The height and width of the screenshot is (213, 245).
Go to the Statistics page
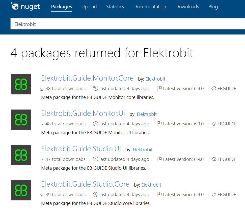pos(115,7)
